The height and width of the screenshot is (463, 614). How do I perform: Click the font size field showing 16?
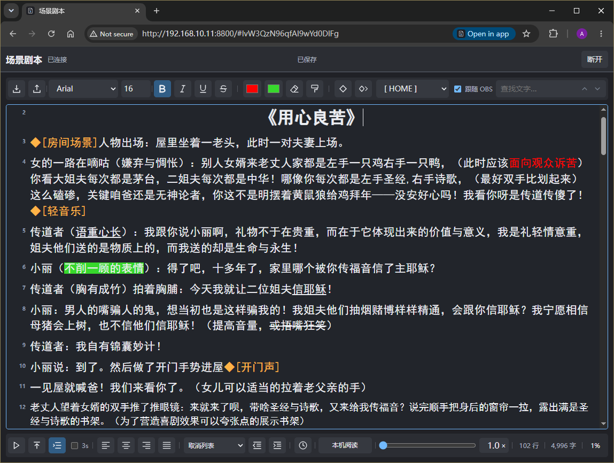coord(136,89)
